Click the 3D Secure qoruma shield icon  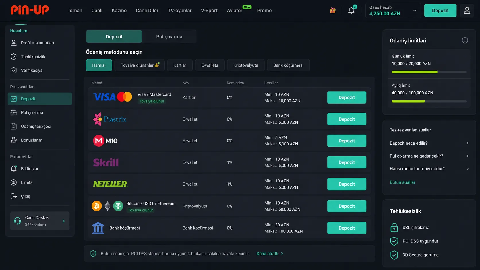tap(394, 255)
